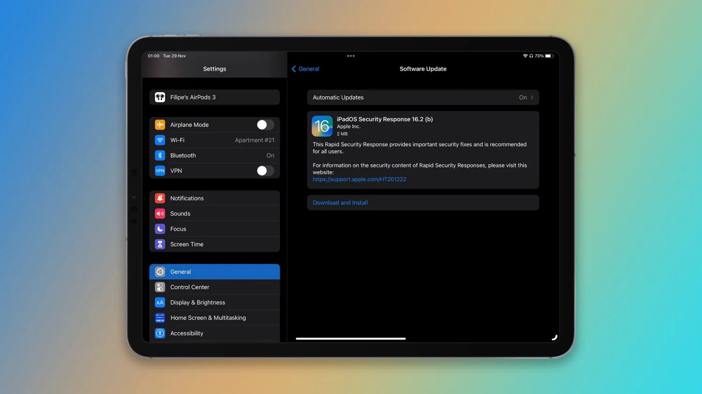Open the three-dot multitasking menu
This screenshot has width=702, height=394.
tap(351, 56)
